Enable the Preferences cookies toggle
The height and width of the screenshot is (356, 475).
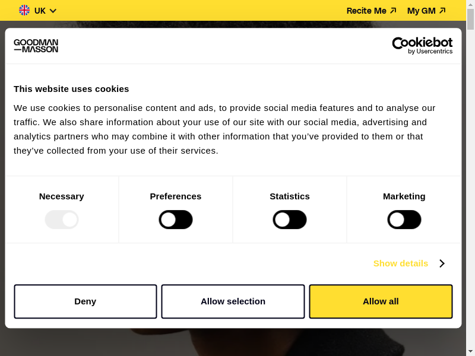(176, 220)
